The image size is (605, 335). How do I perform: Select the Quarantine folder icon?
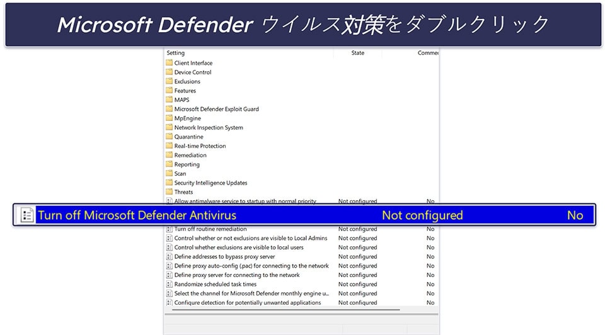[169, 137]
